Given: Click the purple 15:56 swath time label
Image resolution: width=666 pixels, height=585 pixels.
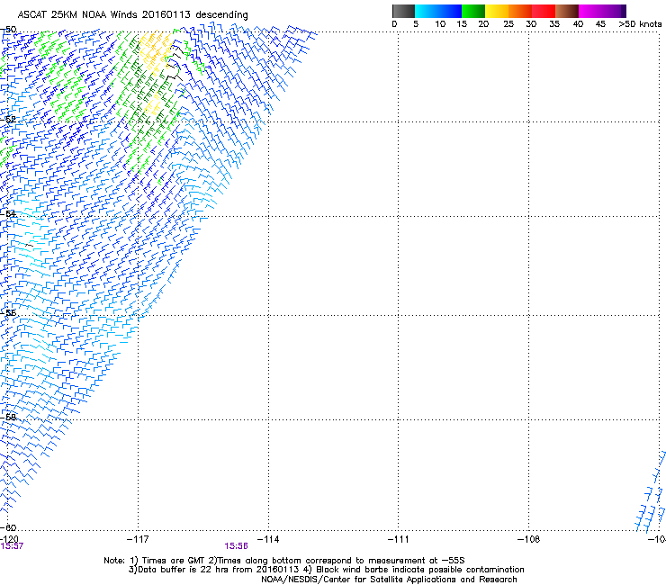Looking at the screenshot, I should click(236, 546).
